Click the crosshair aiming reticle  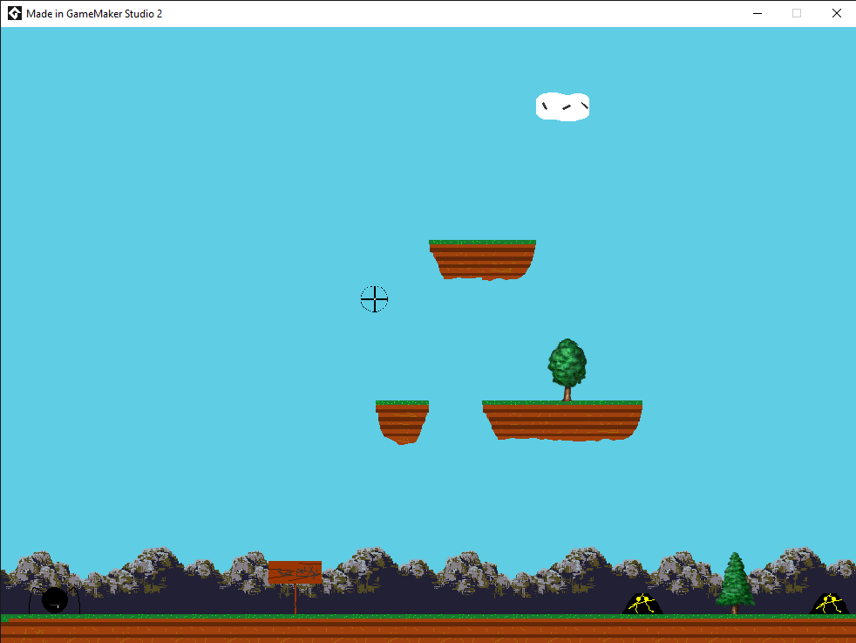click(x=374, y=299)
